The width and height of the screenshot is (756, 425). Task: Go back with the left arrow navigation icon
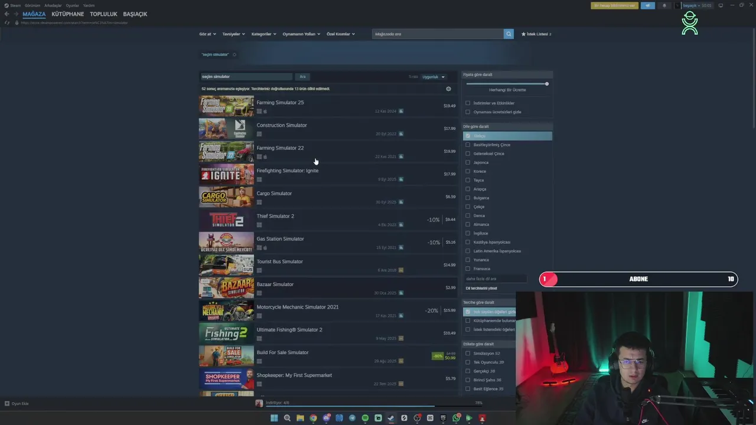pyautogui.click(x=7, y=14)
